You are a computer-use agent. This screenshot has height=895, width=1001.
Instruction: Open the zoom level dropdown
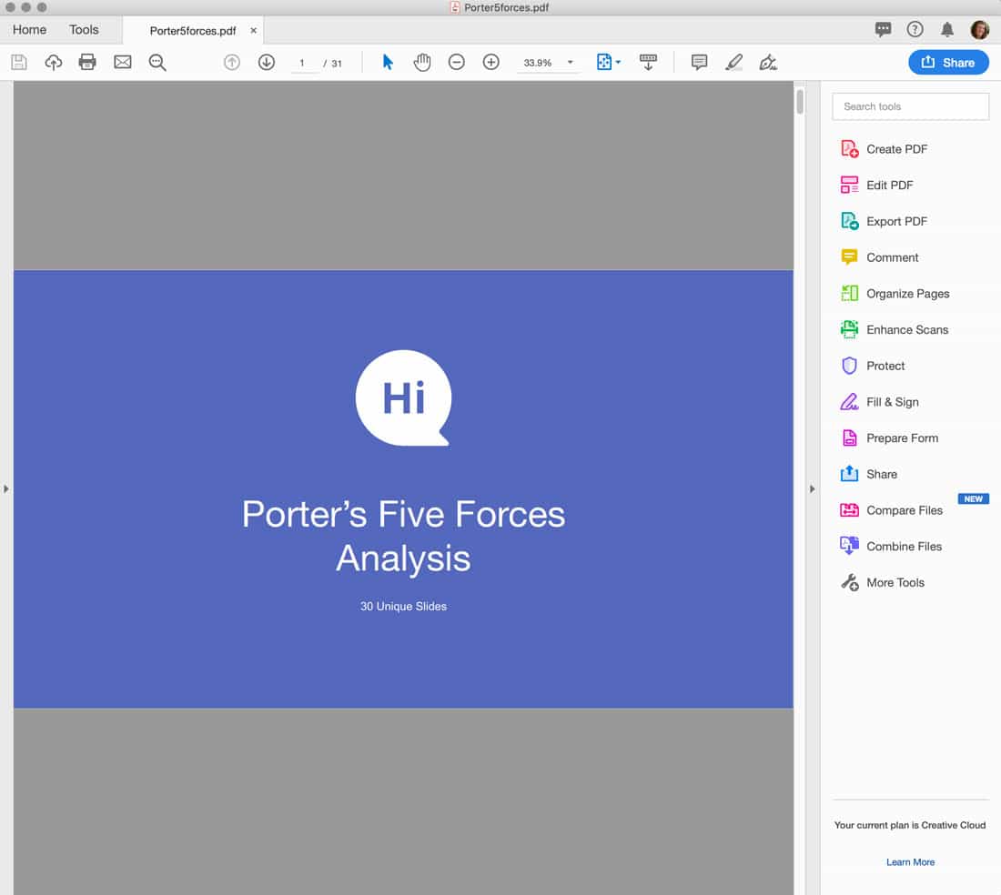[571, 62]
